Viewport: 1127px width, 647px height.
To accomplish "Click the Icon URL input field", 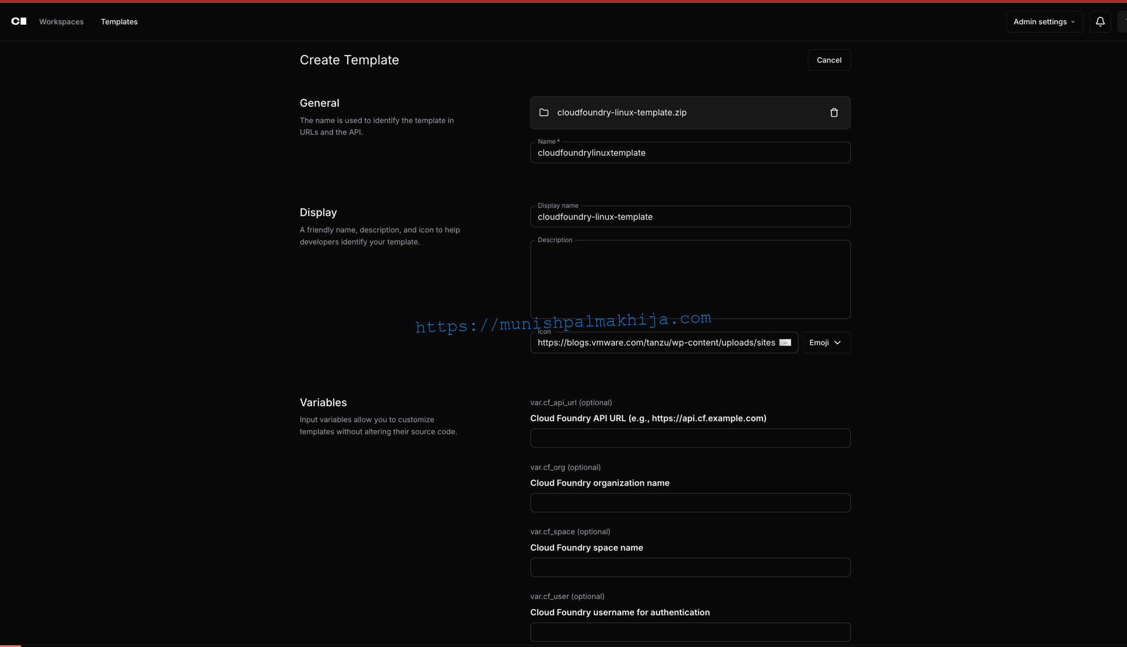I will pyautogui.click(x=656, y=342).
